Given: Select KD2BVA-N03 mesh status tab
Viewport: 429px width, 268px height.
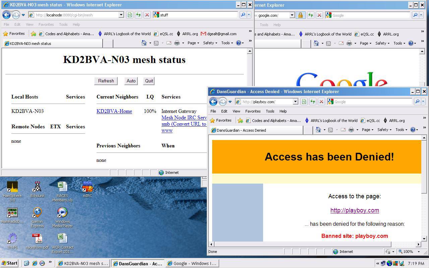Looking at the screenshot, I should point(52,43).
